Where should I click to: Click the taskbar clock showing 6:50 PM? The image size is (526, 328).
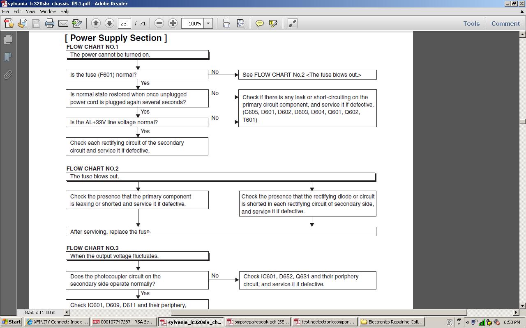pos(512,322)
